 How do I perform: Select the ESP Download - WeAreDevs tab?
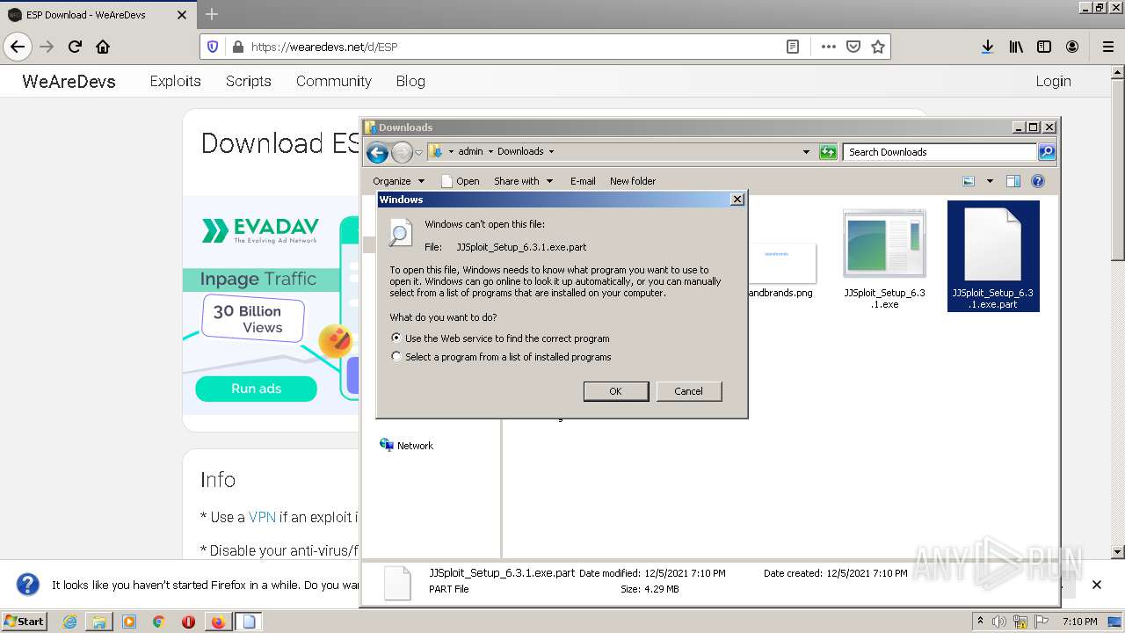[97, 15]
